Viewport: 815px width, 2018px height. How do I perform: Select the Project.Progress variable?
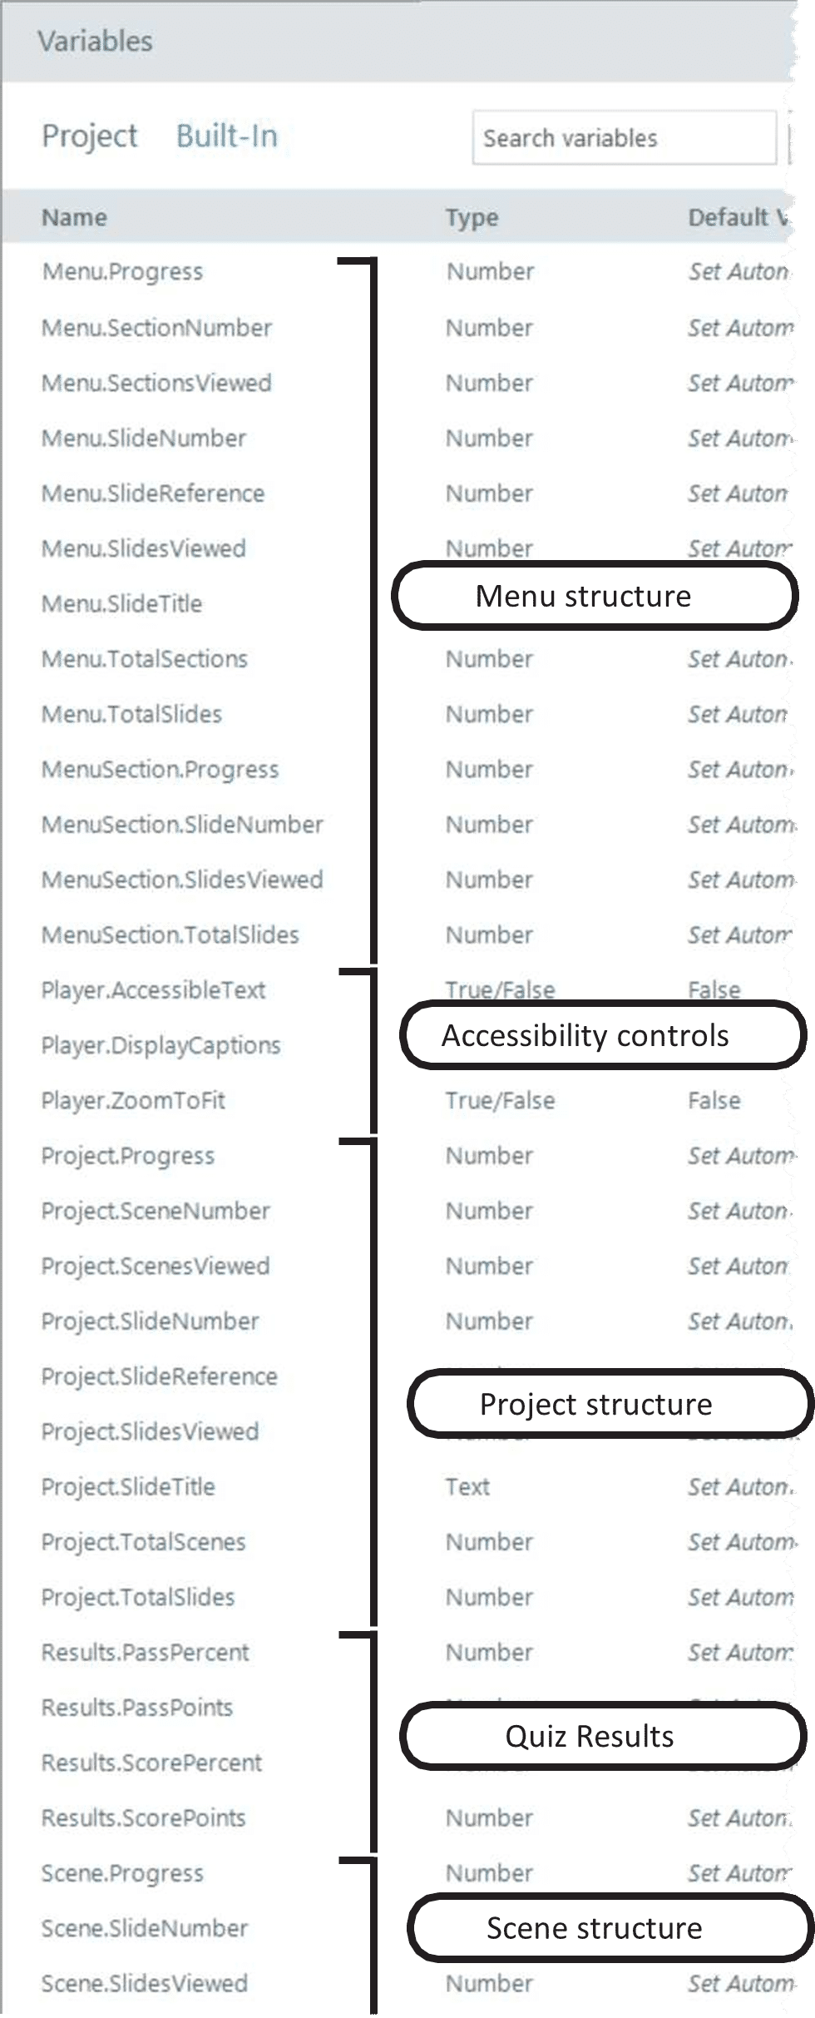[x=128, y=1156]
